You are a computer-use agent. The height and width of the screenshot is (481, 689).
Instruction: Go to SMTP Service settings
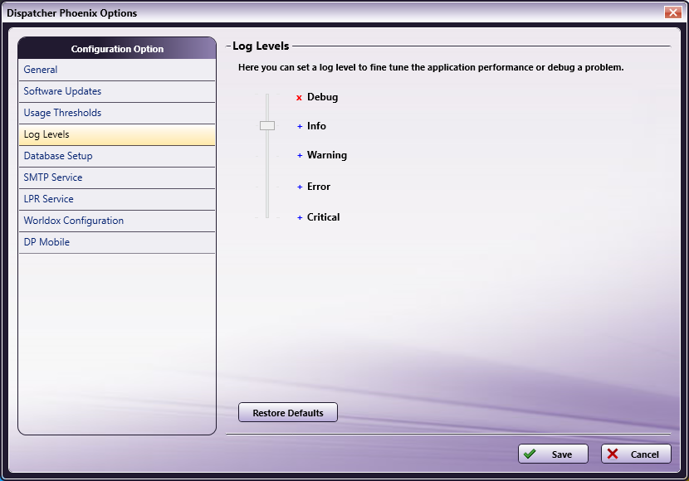(117, 177)
